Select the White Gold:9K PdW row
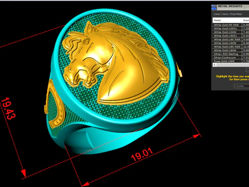 (231, 25)
